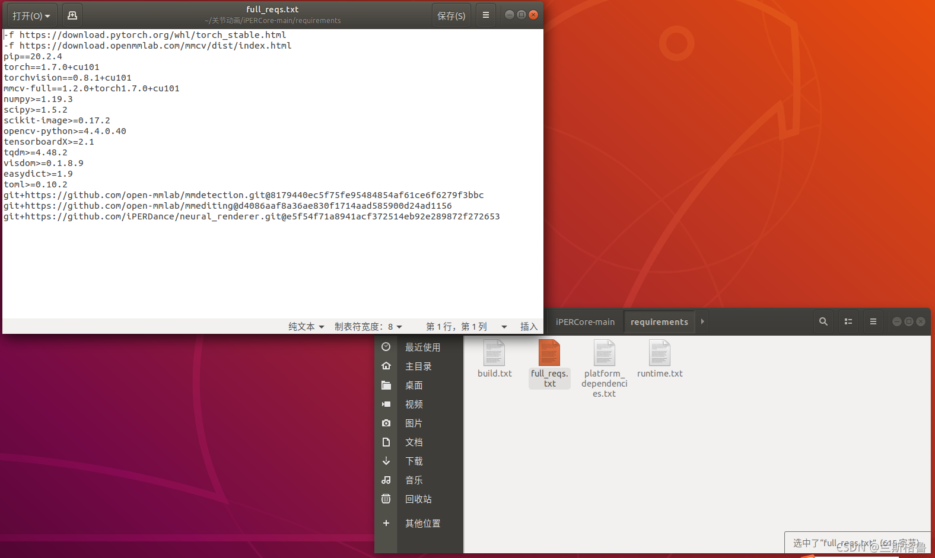The width and height of the screenshot is (935, 558).
Task: Toggle the file manager list view icon
Action: tap(848, 321)
